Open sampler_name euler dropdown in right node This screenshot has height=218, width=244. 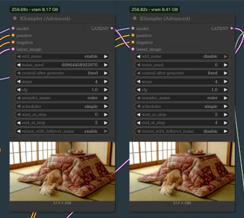point(182,98)
